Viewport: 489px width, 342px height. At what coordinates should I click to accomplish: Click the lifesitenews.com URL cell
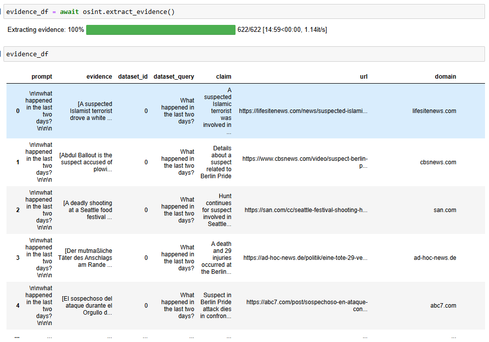coord(303,111)
